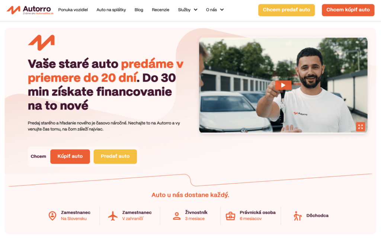The height and width of the screenshot is (239, 381).
Task: Select the Kúpiť auto button
Action: point(70,156)
